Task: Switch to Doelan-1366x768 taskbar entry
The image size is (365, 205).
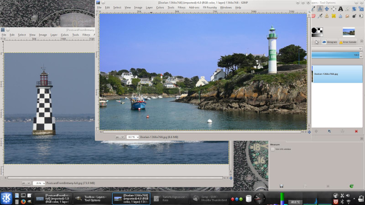Action: click(x=131, y=199)
